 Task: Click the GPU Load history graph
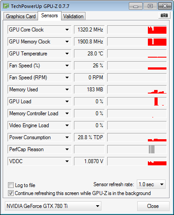pyautogui.click(x=137, y=102)
